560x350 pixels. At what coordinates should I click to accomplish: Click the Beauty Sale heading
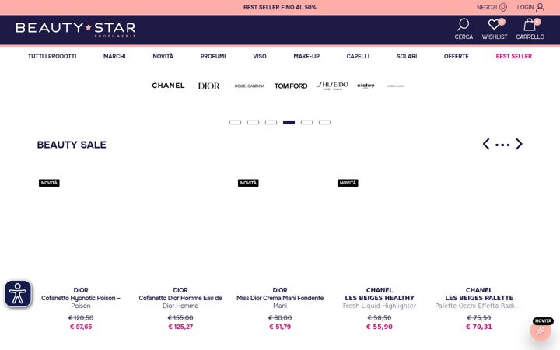tap(72, 145)
